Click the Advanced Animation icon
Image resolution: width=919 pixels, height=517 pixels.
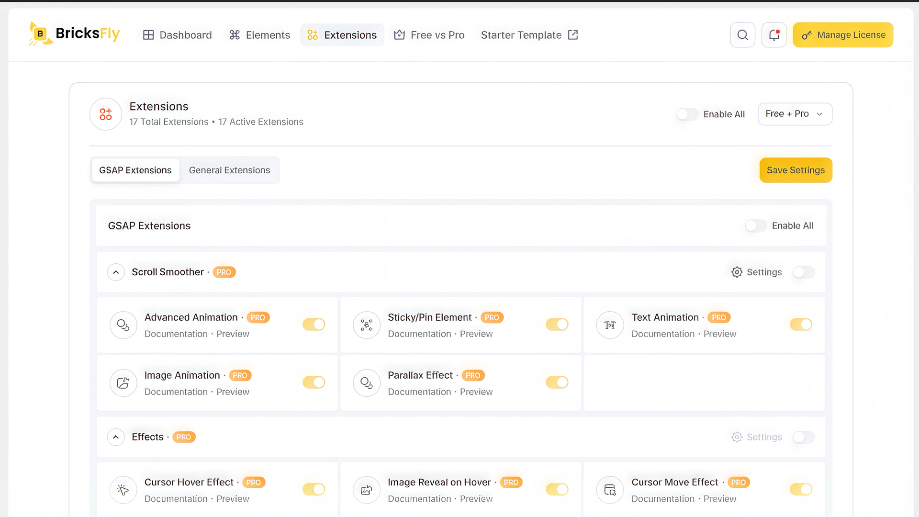click(123, 325)
